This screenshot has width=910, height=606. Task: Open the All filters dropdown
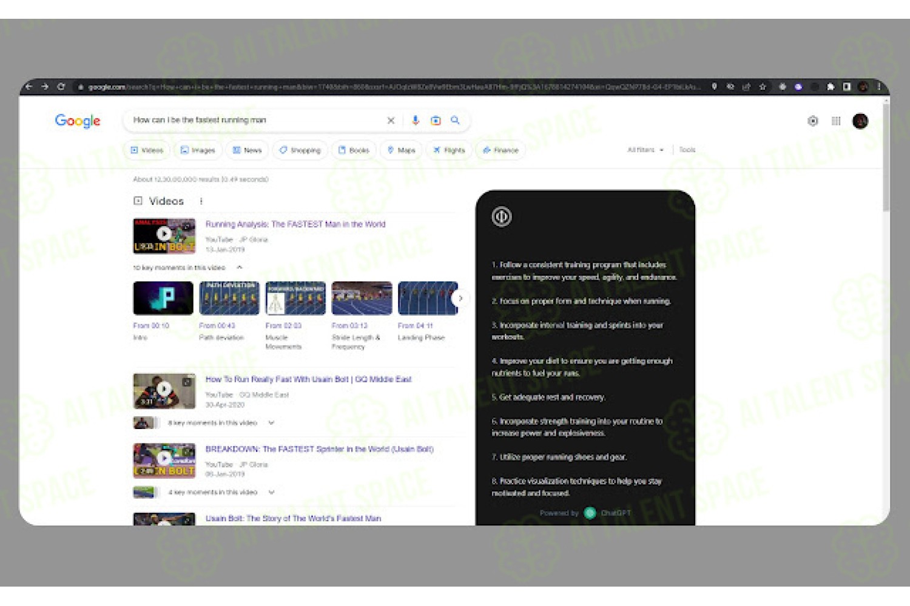[645, 150]
